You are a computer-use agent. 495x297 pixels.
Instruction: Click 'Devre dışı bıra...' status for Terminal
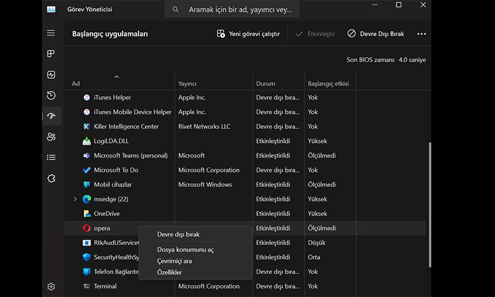[x=277, y=286]
